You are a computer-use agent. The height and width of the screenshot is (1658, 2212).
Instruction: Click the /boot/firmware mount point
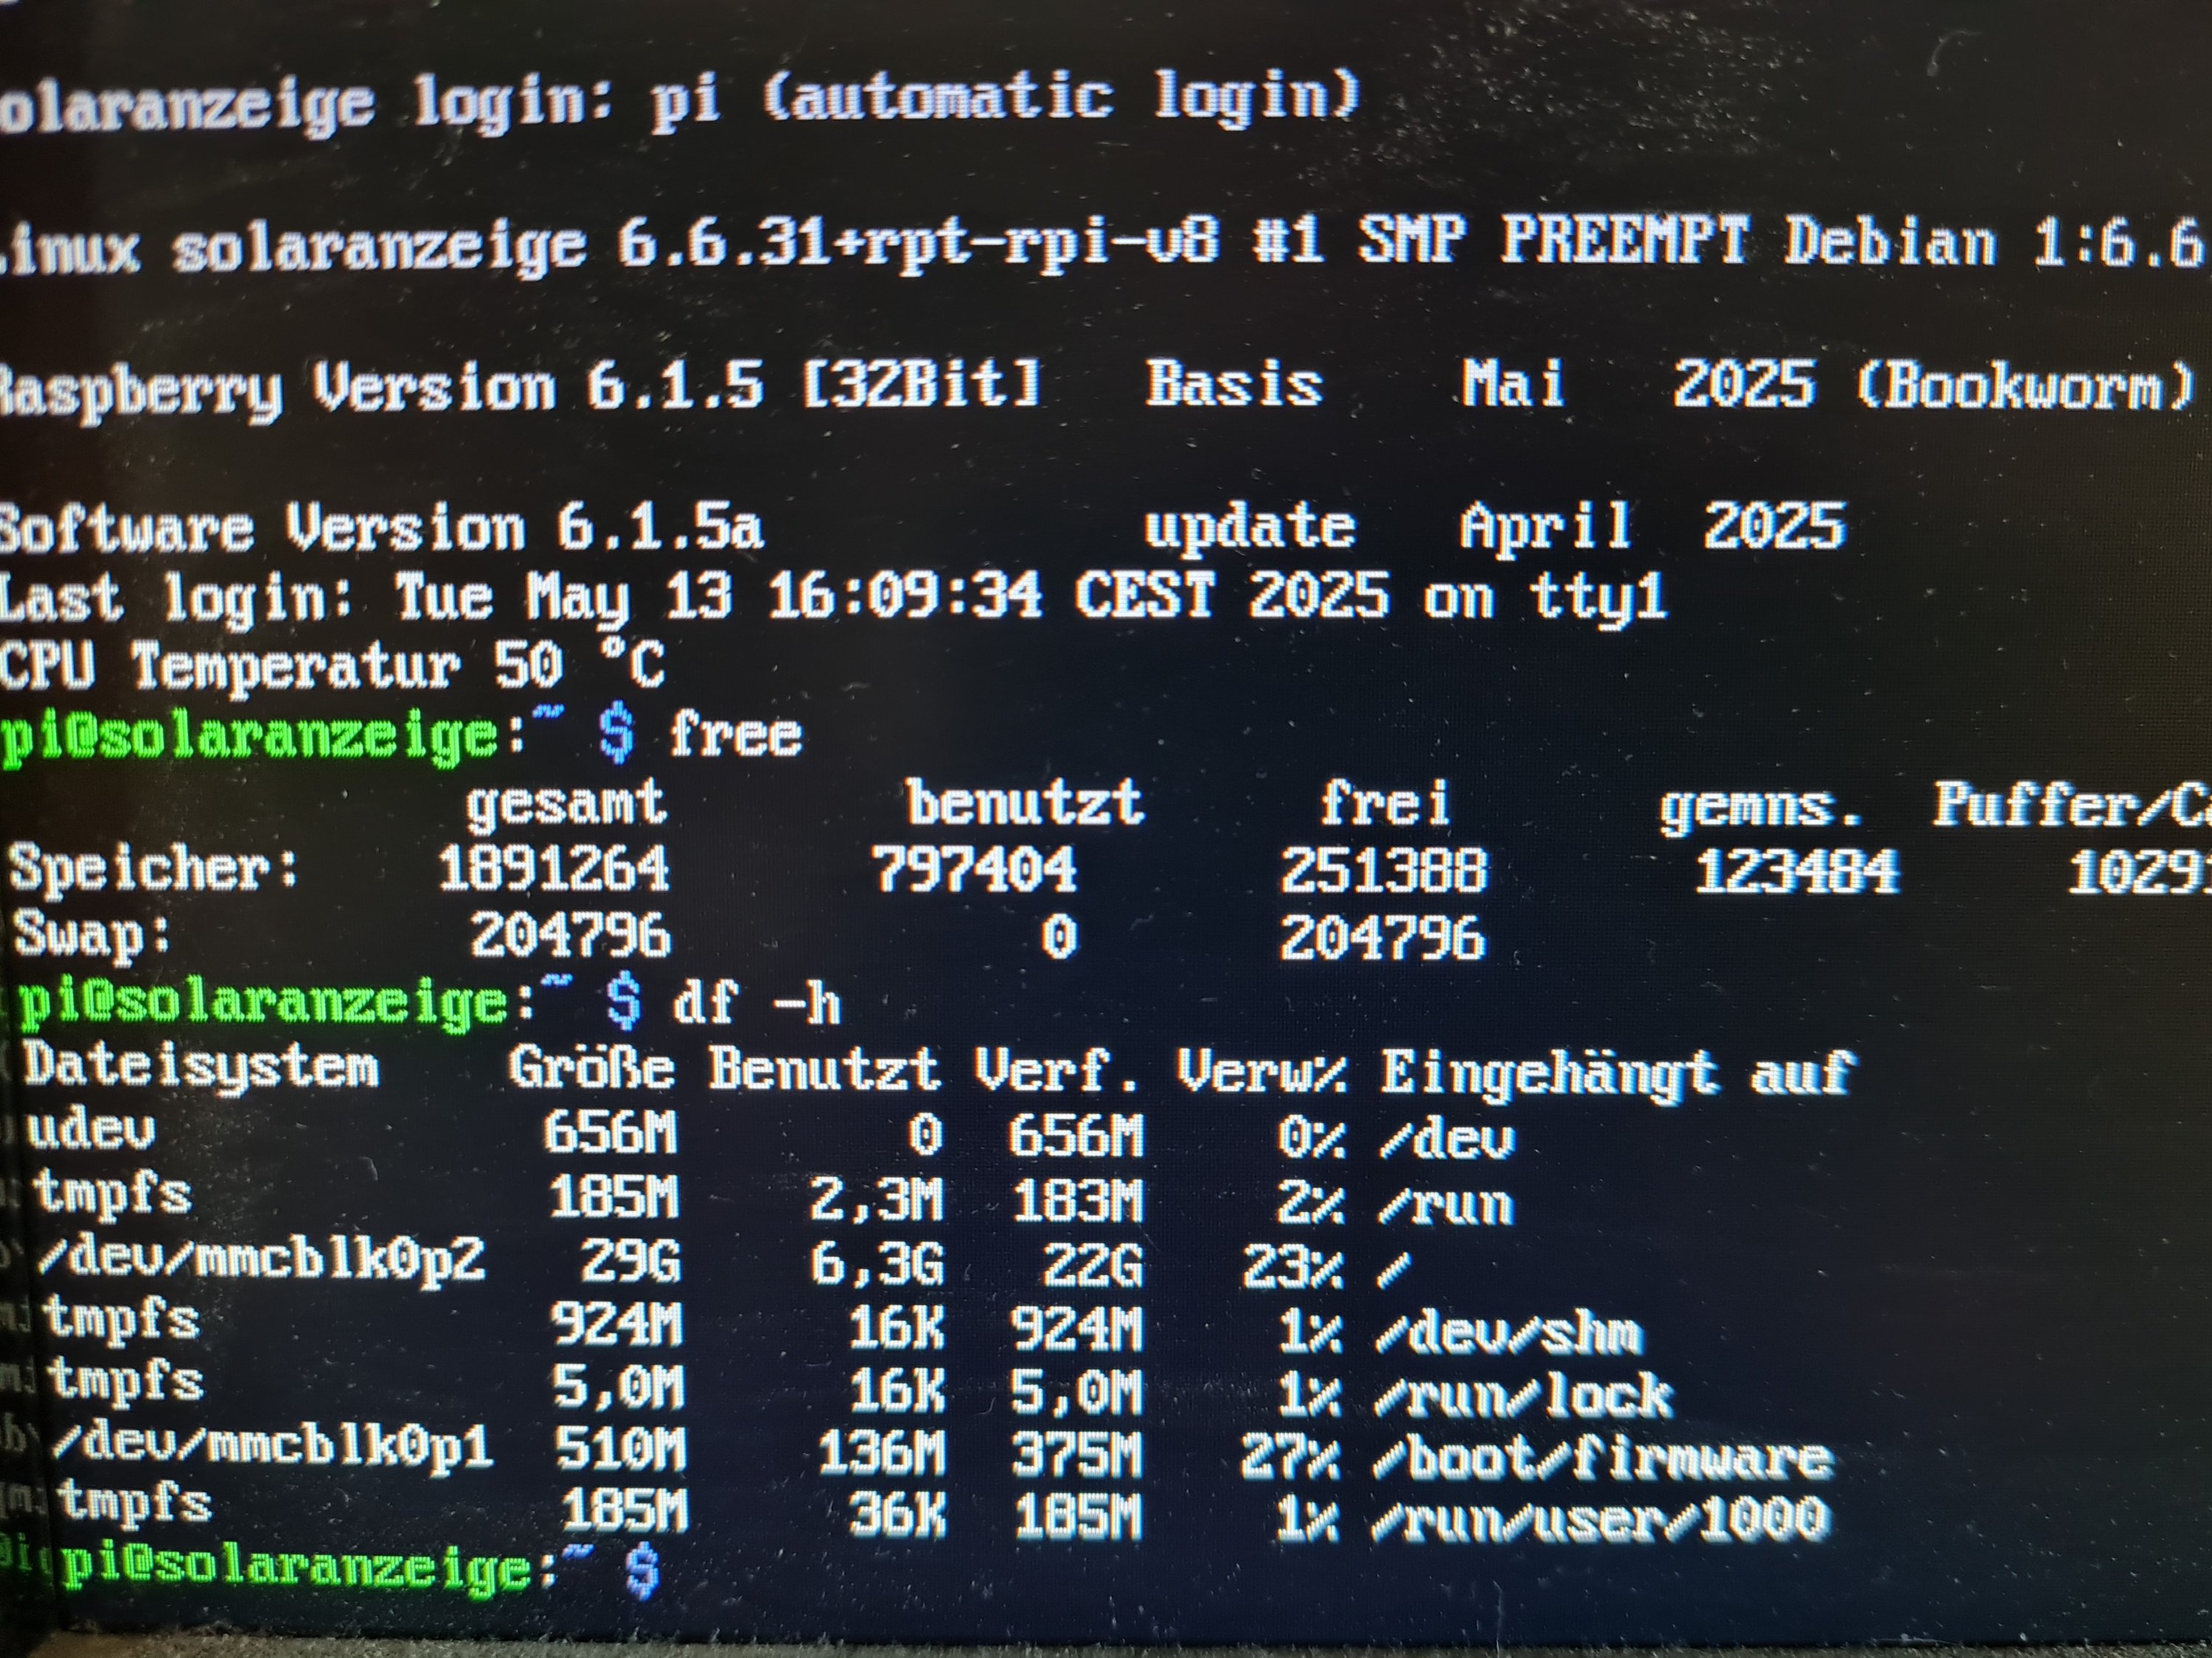tap(1602, 1459)
